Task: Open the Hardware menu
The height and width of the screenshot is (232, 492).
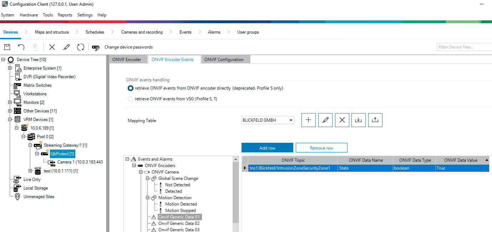Action: 29,15
